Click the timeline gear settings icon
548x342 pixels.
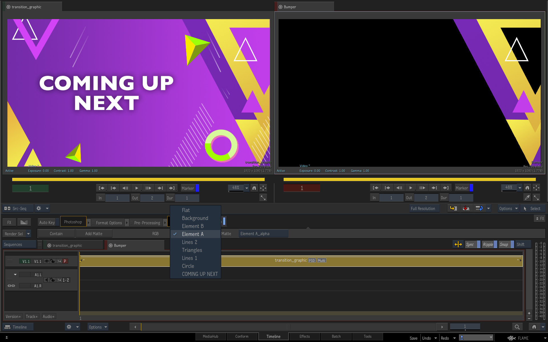[x=69, y=327]
